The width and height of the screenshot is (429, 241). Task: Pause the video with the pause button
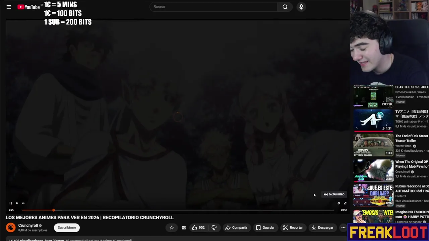(10, 203)
